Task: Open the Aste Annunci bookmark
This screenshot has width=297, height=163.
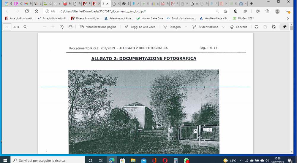Action: click(x=119, y=18)
